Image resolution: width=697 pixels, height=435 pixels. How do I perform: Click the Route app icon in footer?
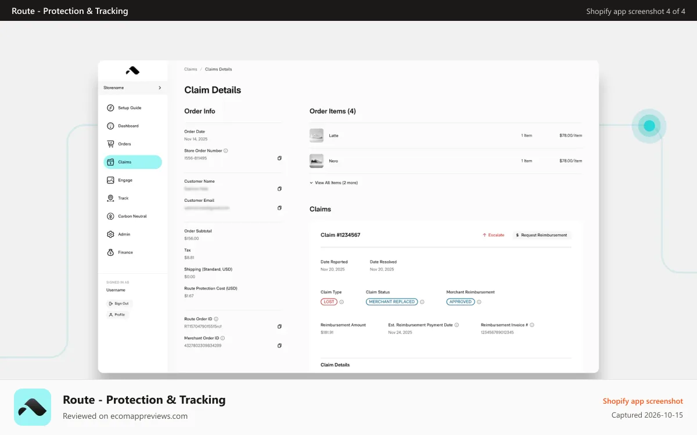[33, 407]
